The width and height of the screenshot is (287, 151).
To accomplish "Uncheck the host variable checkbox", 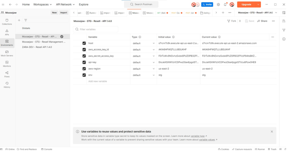I will [x=84, y=43].
